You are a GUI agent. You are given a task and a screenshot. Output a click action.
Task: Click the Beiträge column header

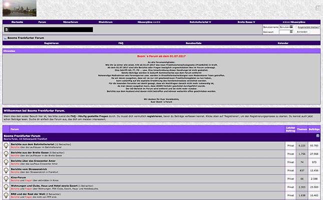(314, 129)
